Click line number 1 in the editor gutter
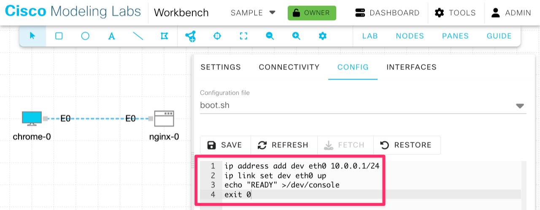Image resolution: width=540 pixels, height=210 pixels. coord(213,166)
